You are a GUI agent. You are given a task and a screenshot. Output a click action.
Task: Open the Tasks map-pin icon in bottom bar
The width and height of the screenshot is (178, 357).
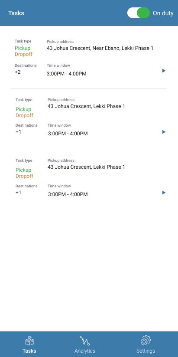(x=29, y=341)
